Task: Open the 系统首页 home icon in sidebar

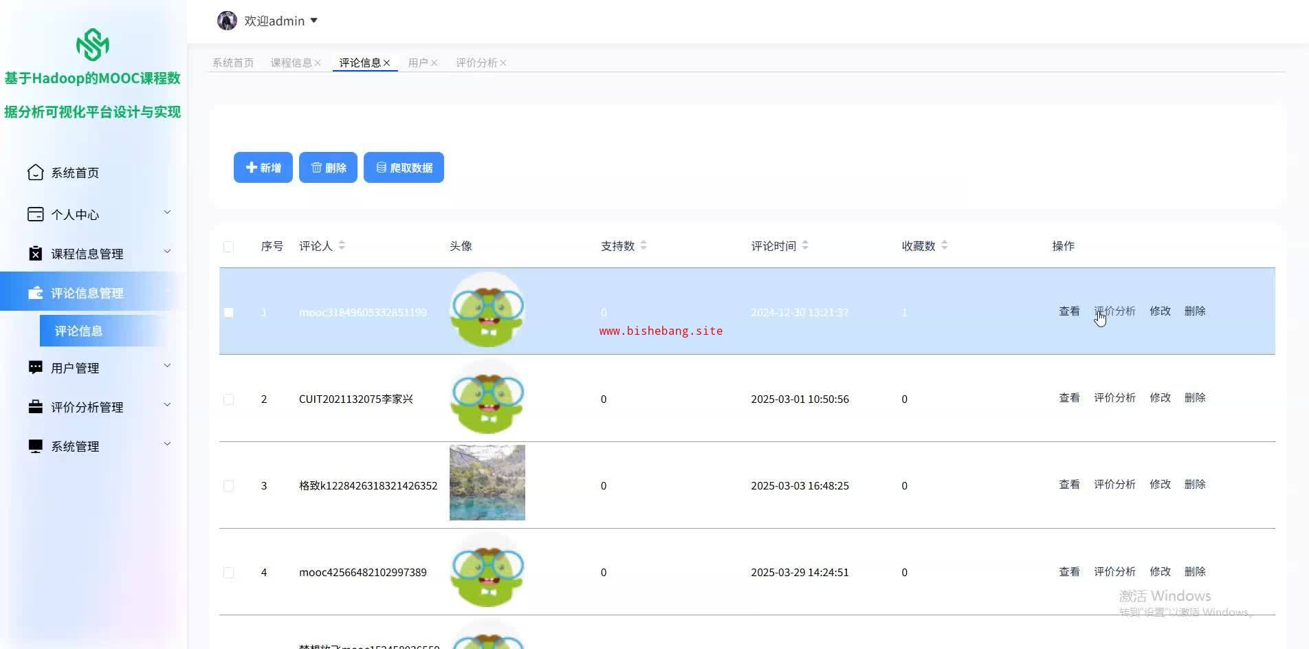Action: [35, 173]
